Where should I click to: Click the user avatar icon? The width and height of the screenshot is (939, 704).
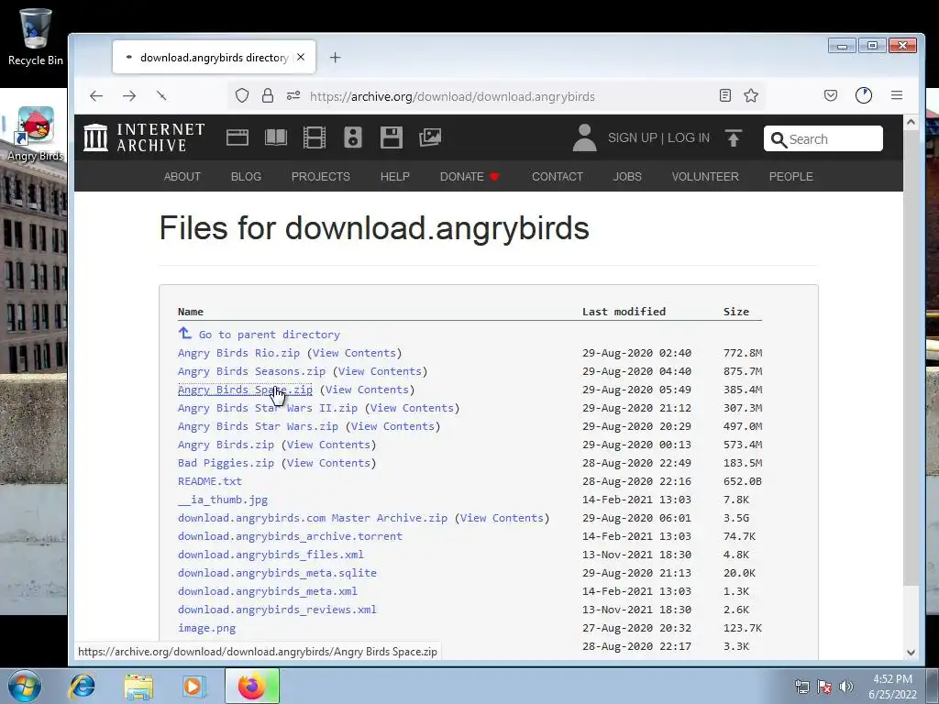pyautogui.click(x=584, y=137)
